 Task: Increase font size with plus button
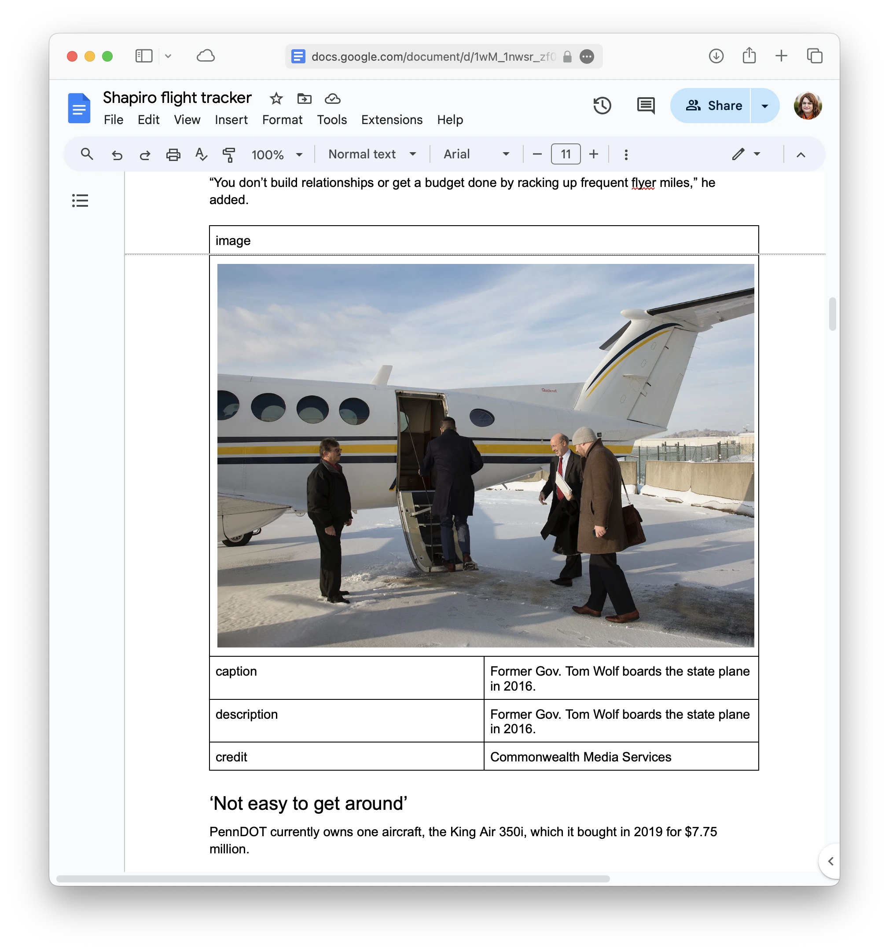[594, 154]
